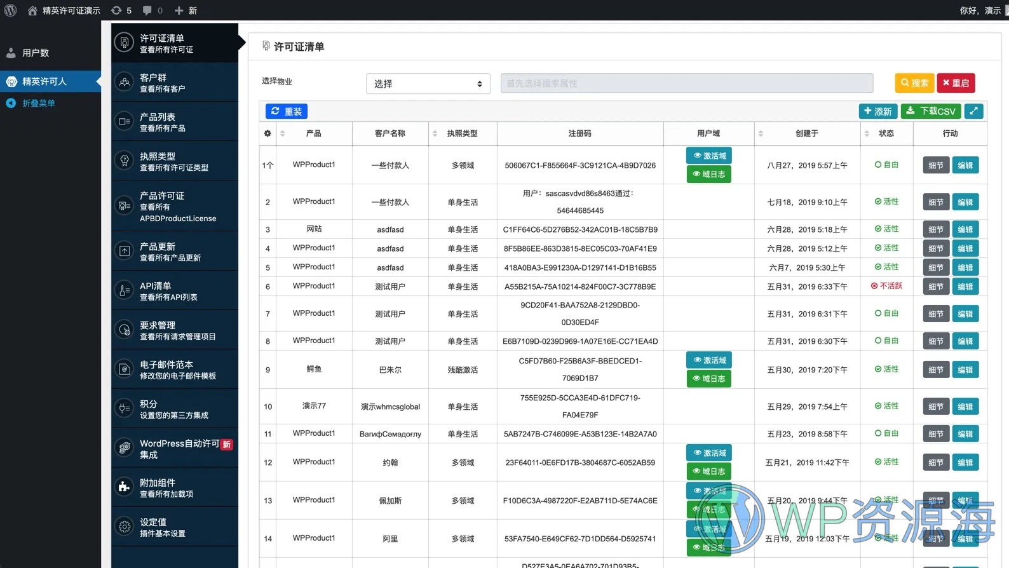Image resolution: width=1009 pixels, height=568 pixels.
Task: Click the home icon beside 精英许可证演示
Action: click(32, 11)
